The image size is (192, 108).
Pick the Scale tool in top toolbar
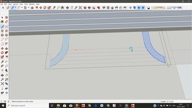click(x=49, y=8)
